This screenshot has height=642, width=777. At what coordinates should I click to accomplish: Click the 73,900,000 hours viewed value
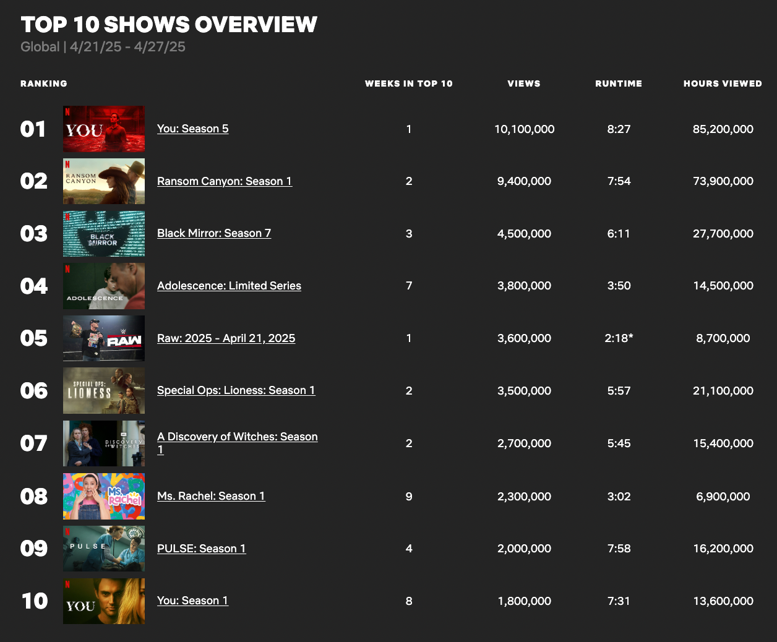tap(723, 181)
